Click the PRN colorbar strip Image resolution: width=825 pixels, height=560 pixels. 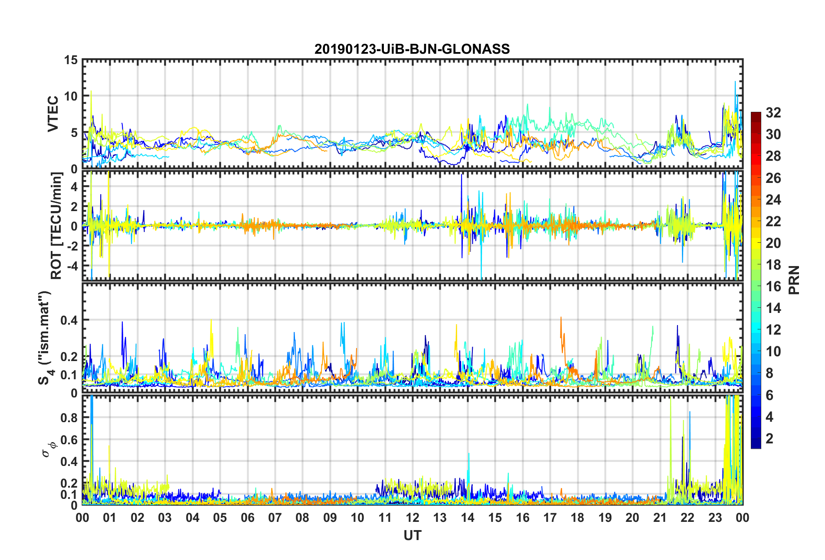point(756,280)
